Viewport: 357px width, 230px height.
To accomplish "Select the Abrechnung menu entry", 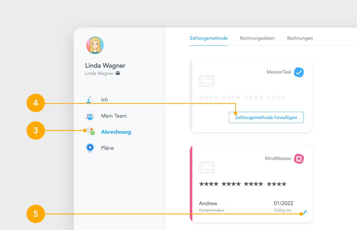I will (116, 132).
